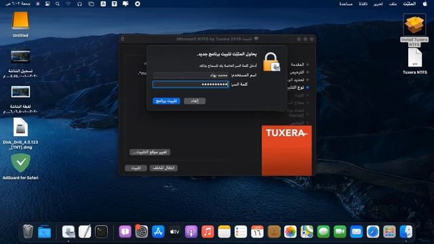Open FaceTime in the Dock
Screen dimensions: 434x244
tap(340, 232)
